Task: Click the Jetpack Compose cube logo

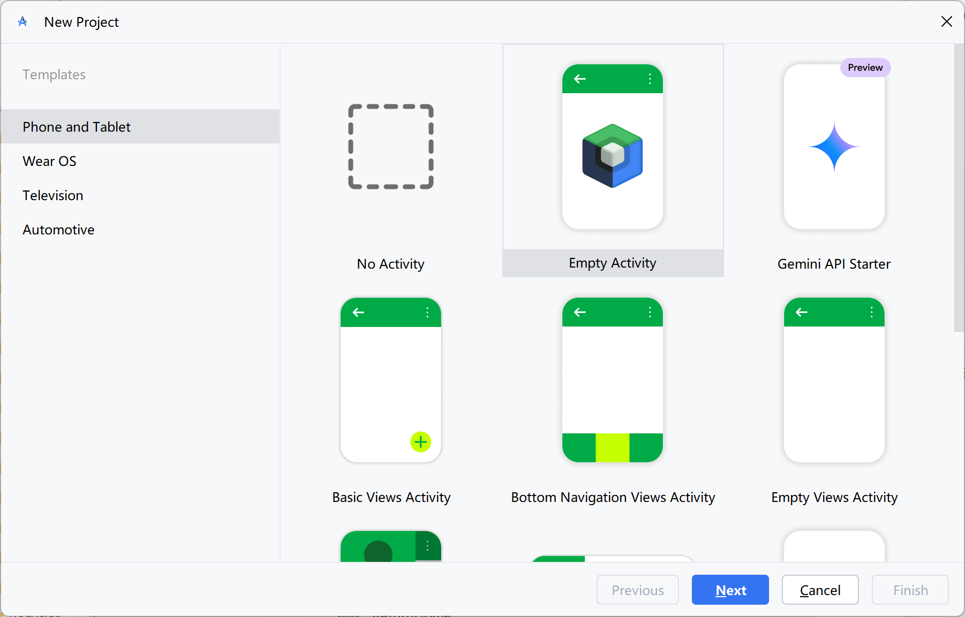Action: (613, 156)
